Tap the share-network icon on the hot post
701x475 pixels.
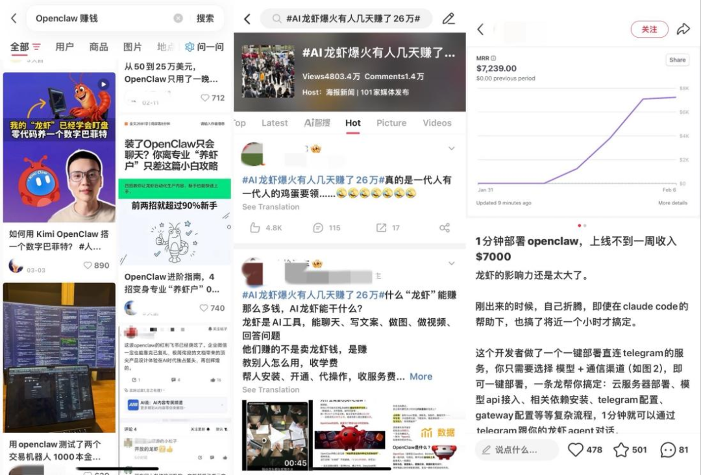pyautogui.click(x=445, y=228)
